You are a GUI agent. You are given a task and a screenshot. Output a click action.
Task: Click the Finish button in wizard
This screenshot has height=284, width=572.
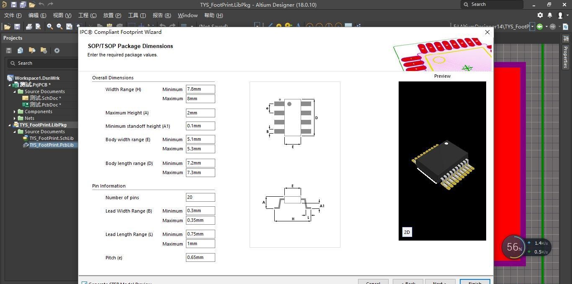tap(474, 282)
